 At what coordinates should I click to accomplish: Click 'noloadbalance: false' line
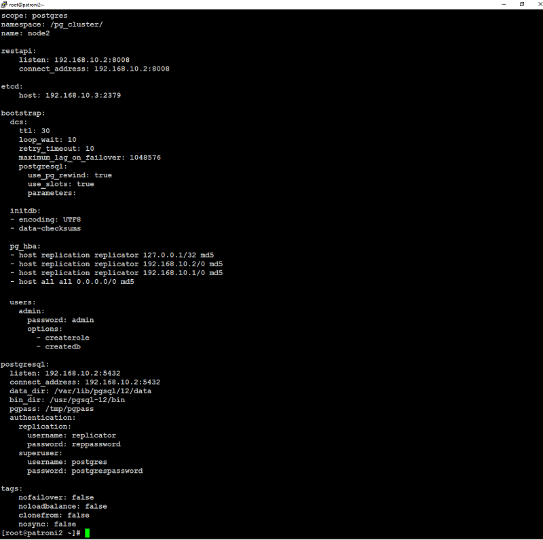(x=62, y=507)
